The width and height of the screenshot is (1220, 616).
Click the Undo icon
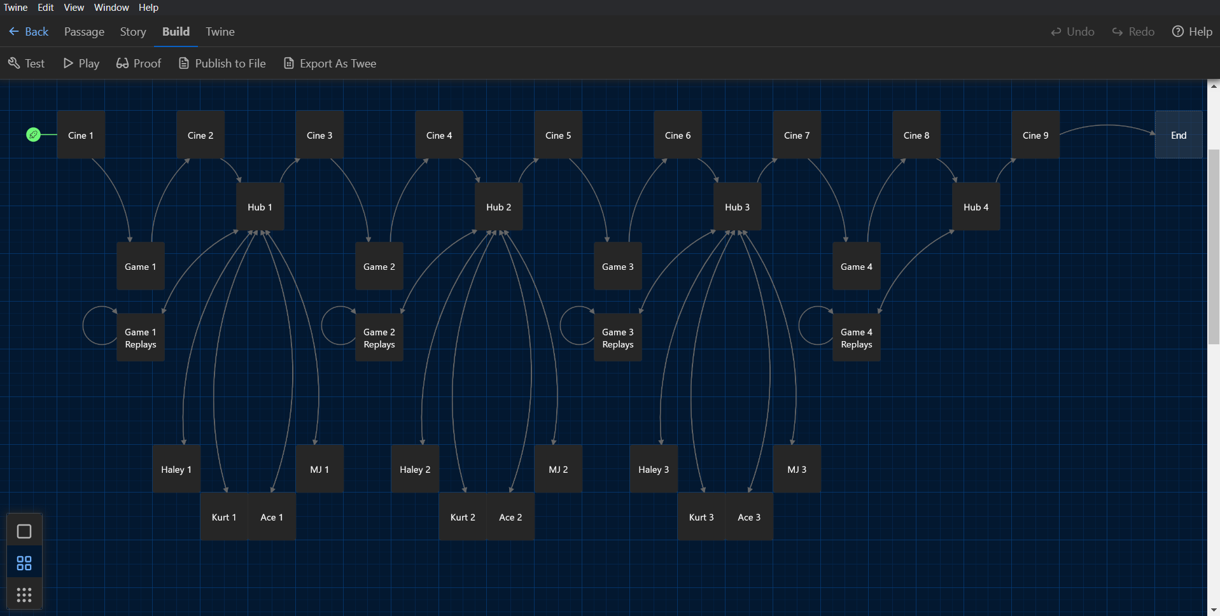point(1055,31)
